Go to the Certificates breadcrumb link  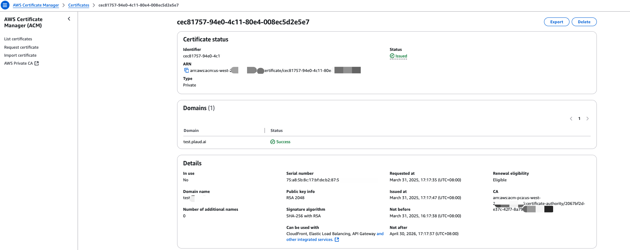coord(79,5)
